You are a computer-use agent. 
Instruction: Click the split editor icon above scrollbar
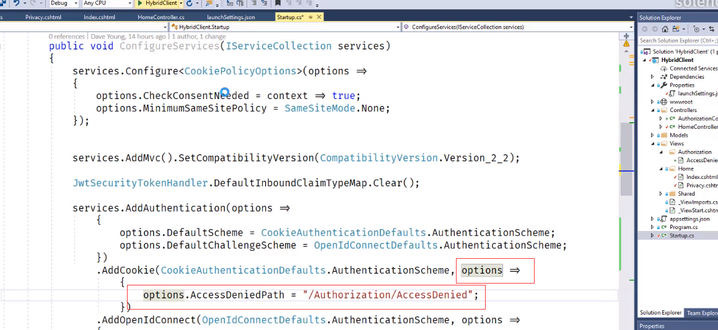(x=626, y=36)
